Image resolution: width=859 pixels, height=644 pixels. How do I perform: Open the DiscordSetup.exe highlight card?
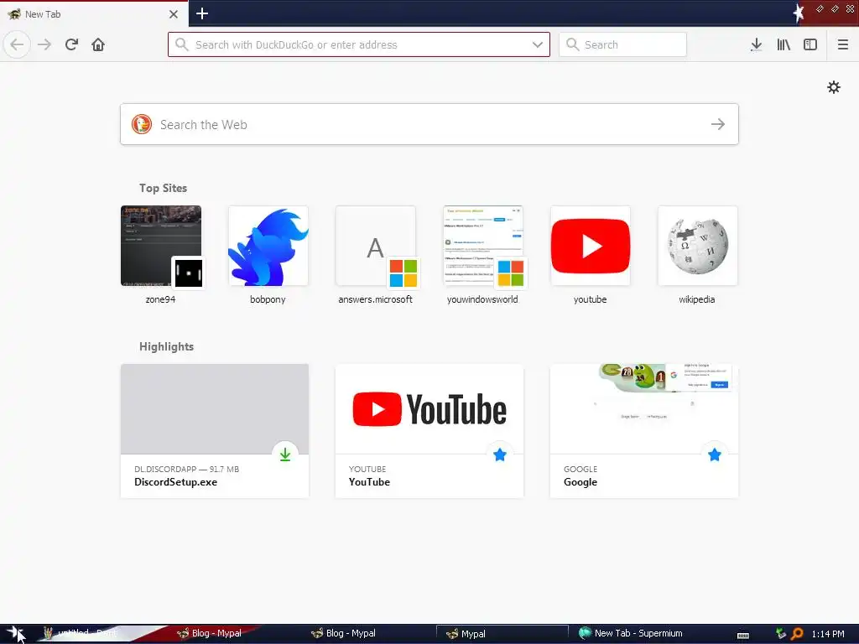pyautogui.click(x=215, y=431)
